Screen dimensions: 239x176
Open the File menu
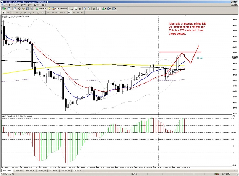(x=6, y=5)
